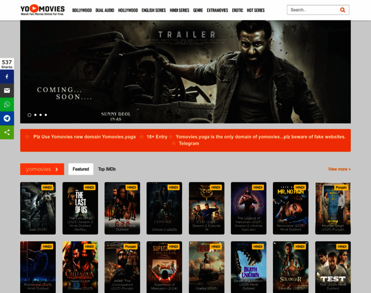Share via Telegram sidebar icon
The width and height of the screenshot is (371, 293).
point(7,118)
